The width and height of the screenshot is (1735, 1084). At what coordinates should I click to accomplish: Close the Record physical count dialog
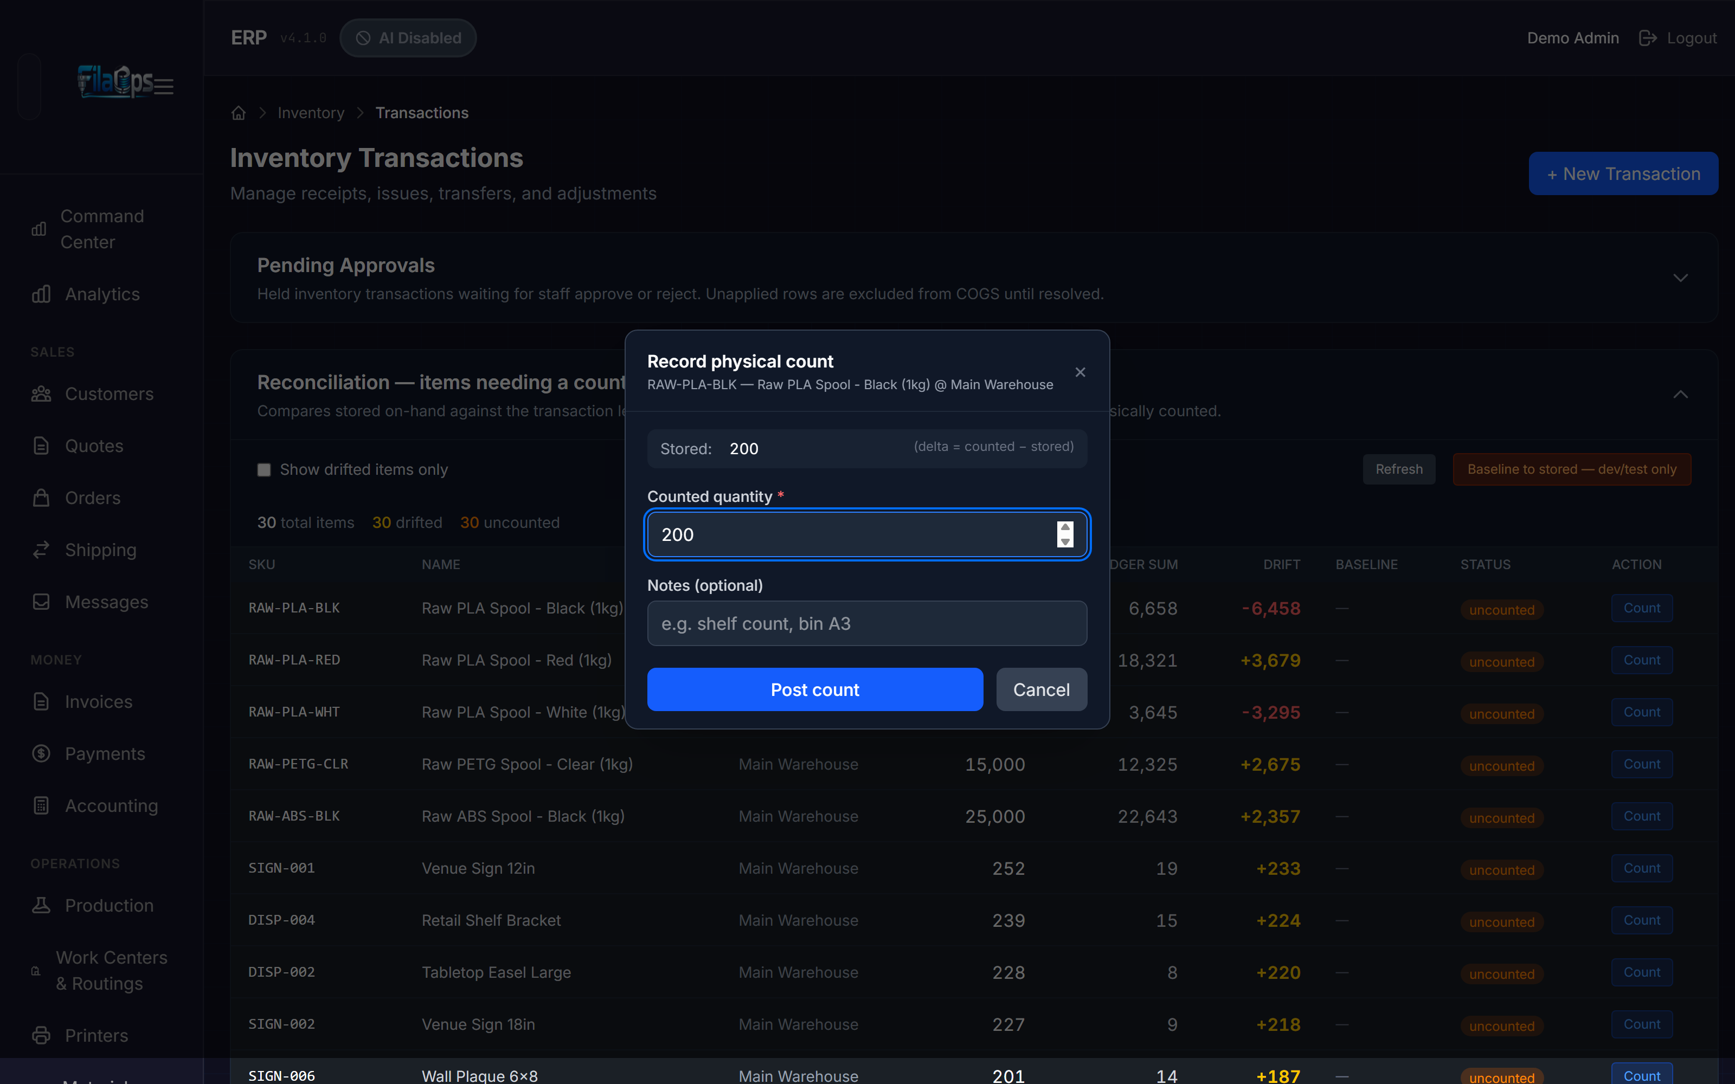(x=1081, y=372)
